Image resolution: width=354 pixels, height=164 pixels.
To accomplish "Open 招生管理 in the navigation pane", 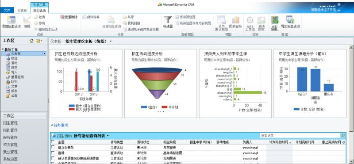I will click(10, 123).
